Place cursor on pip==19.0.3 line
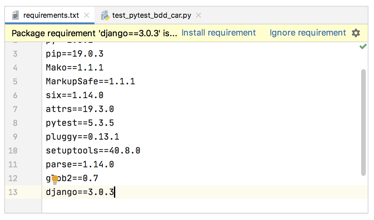Screen dimensions: 374x220 tap(75, 54)
